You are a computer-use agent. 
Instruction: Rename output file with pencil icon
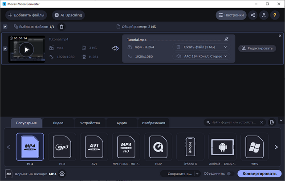point(226,39)
